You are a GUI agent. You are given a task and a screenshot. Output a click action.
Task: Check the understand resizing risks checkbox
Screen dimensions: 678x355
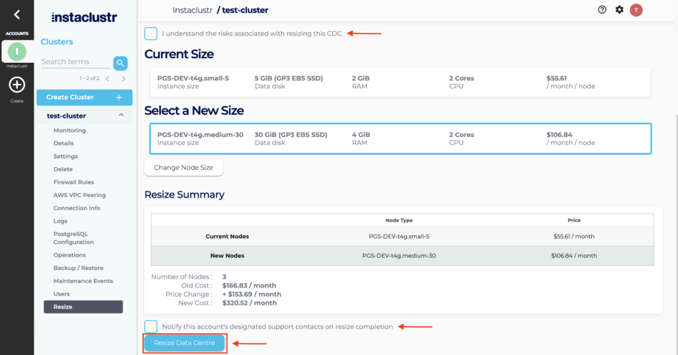point(151,34)
